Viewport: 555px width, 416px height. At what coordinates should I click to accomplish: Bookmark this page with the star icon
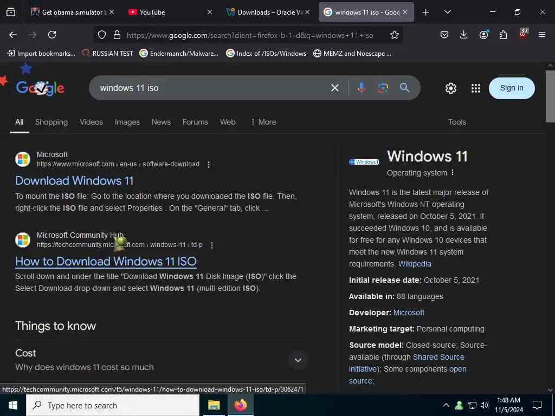395,35
